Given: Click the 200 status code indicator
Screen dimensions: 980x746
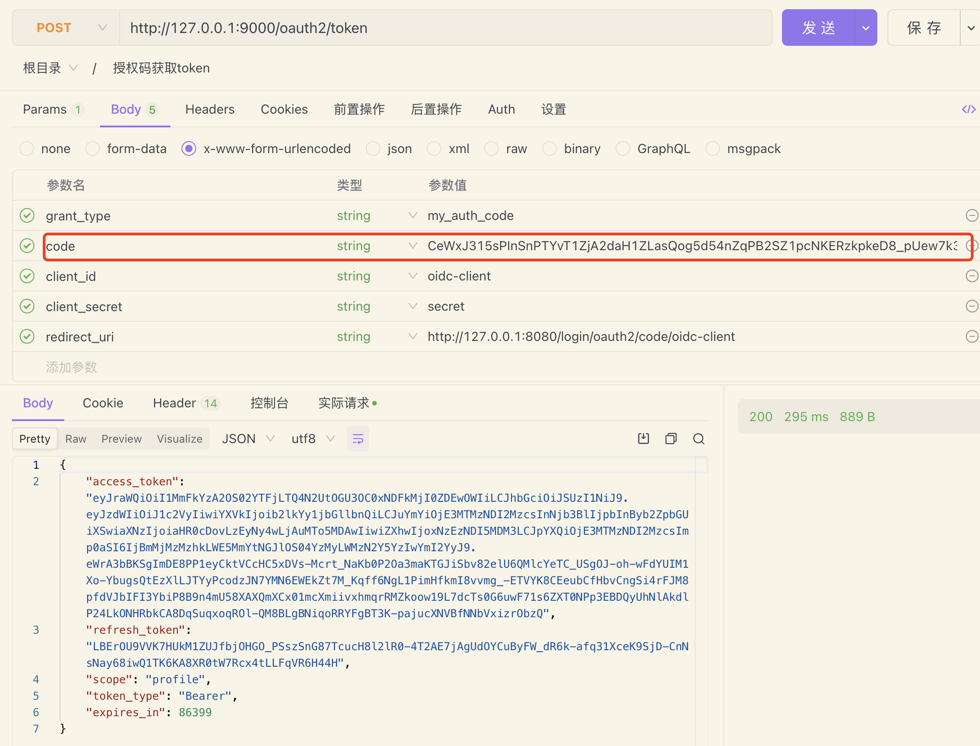Looking at the screenshot, I should click(761, 417).
